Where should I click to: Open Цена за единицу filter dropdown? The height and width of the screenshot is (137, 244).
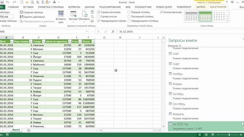[70, 41]
